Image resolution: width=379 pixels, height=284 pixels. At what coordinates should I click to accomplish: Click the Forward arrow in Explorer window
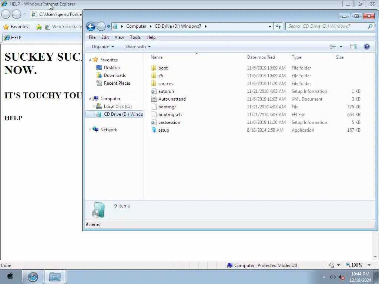pos(101,26)
